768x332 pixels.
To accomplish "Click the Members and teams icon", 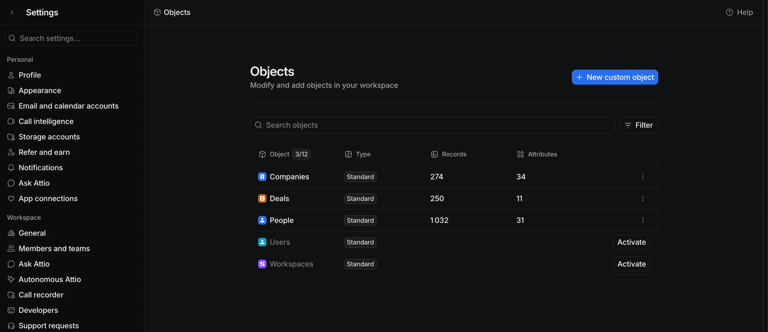I will pyautogui.click(x=11, y=248).
